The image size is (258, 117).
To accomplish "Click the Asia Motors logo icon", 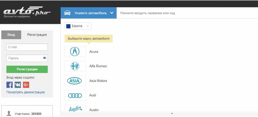I will [x=75, y=81].
